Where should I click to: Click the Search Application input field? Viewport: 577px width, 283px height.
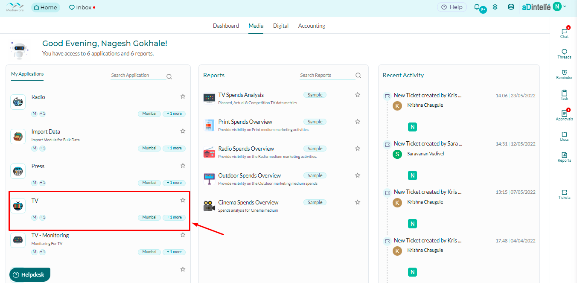click(137, 75)
